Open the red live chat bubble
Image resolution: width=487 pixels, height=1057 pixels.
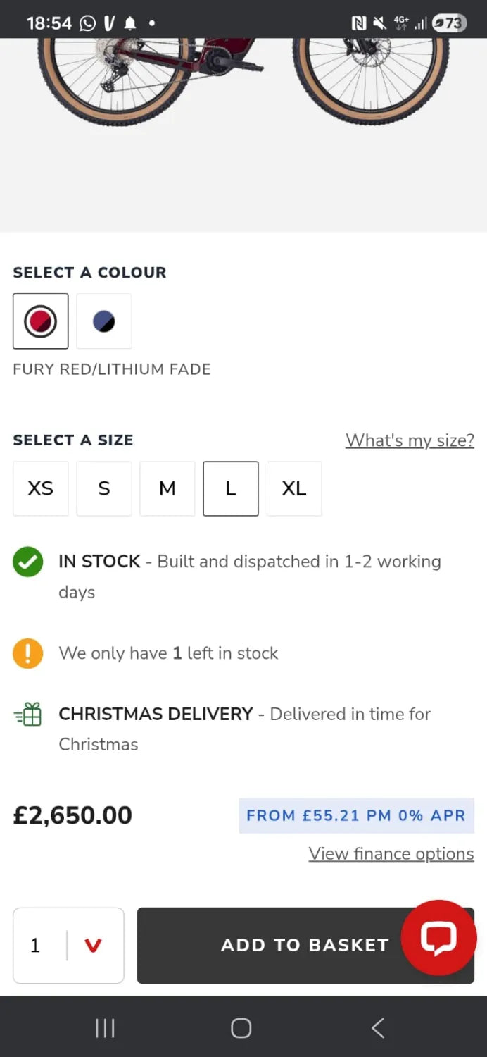[x=438, y=938]
